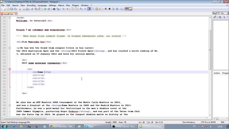The height and width of the screenshot is (129, 229).
Task: Open the Encoding menu
Action: point(31,5)
